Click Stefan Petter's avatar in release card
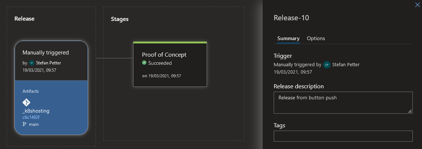 point(32,63)
